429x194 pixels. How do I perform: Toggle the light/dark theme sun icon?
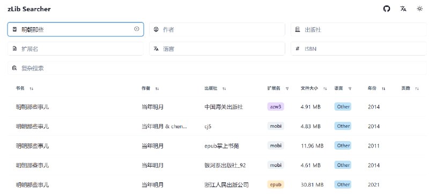click(420, 9)
